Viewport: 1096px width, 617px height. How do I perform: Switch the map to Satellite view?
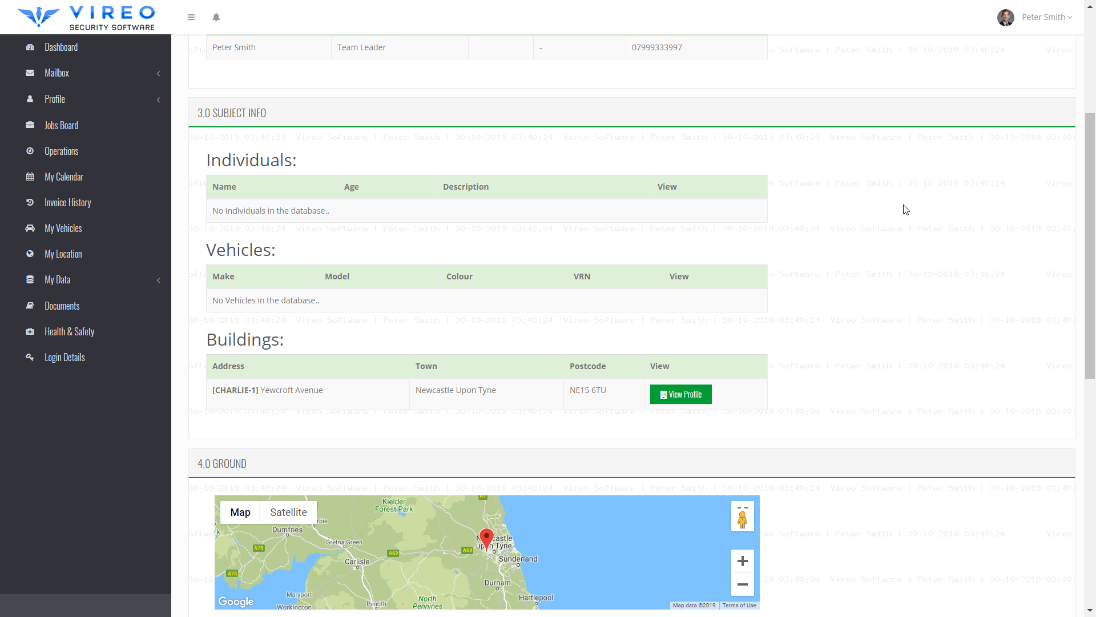click(288, 512)
